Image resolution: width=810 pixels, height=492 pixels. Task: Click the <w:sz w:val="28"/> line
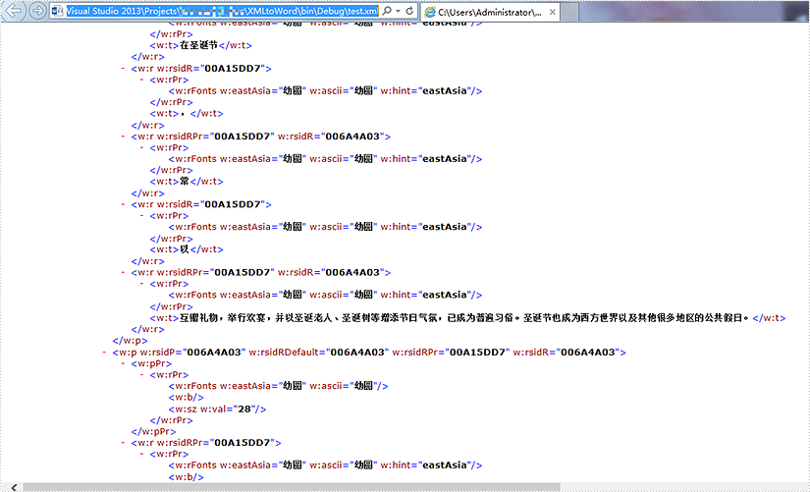point(218,409)
